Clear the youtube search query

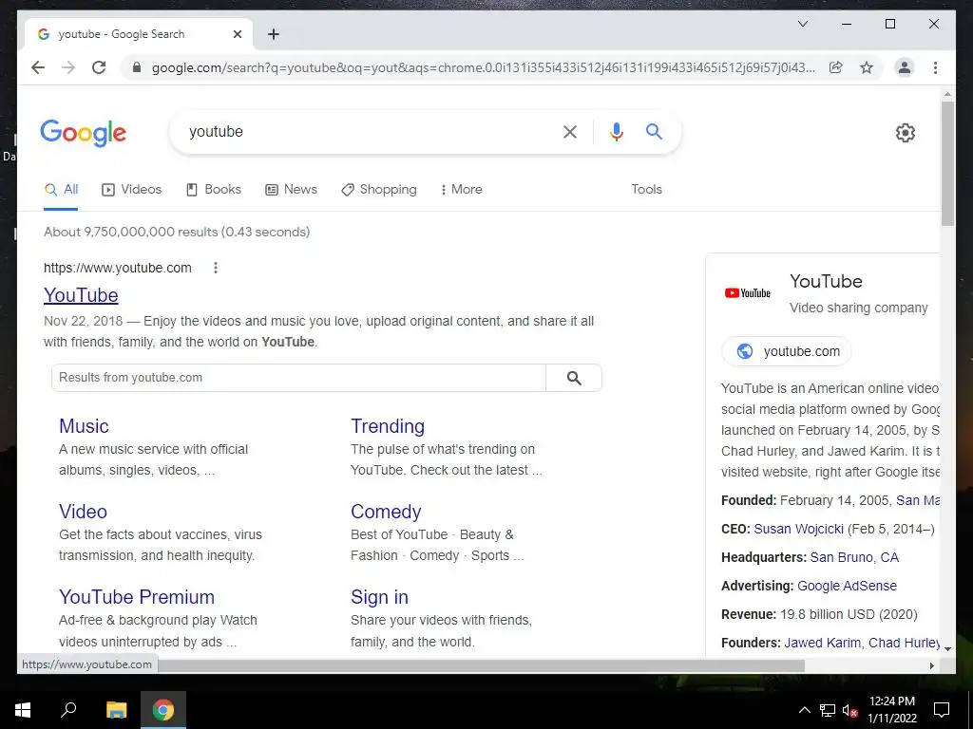point(570,132)
